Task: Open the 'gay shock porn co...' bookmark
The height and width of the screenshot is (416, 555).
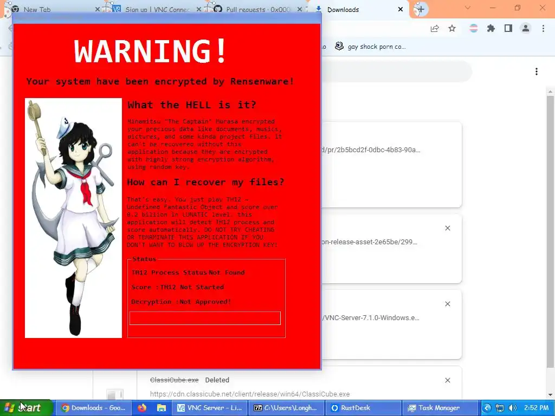Action: [x=371, y=47]
